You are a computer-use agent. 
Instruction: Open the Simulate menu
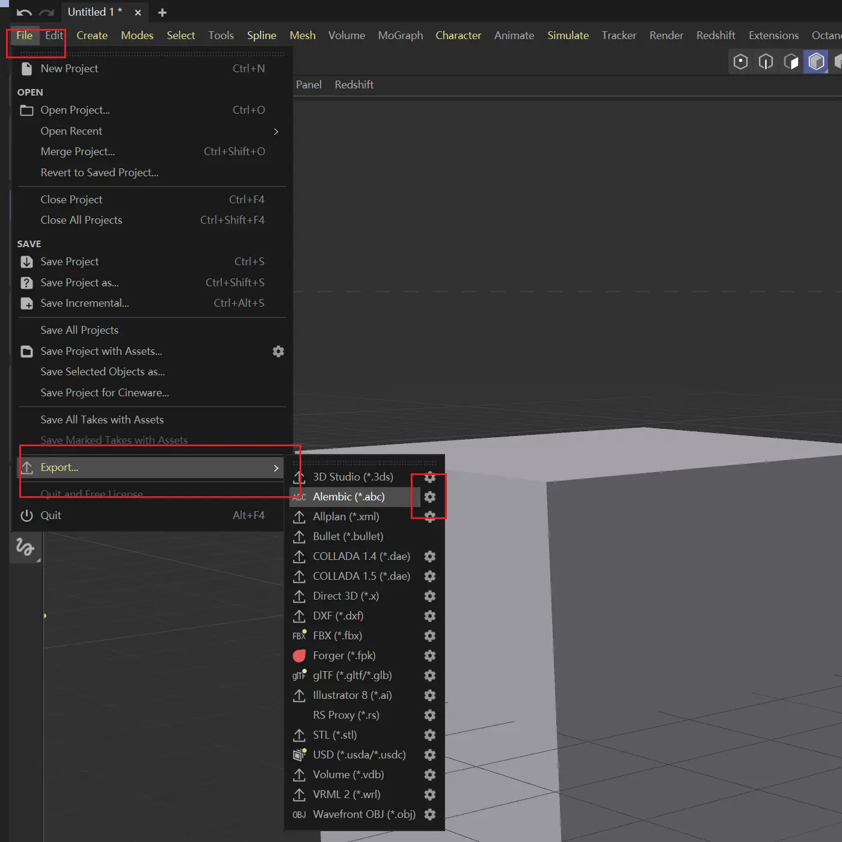[x=568, y=35]
